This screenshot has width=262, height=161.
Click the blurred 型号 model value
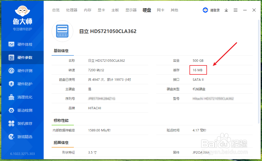coord(213,99)
